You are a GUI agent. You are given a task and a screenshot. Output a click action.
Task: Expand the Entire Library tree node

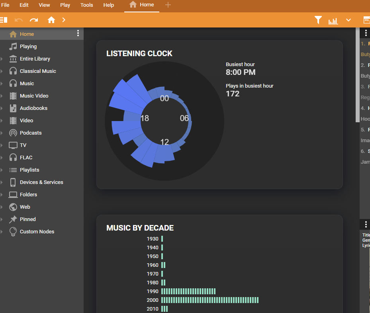pyautogui.click(x=2, y=59)
